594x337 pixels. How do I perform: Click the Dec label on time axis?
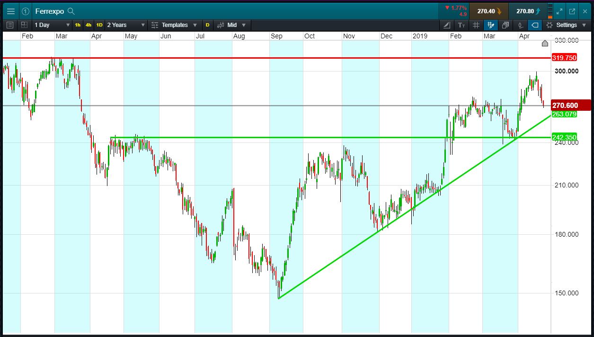coord(386,36)
